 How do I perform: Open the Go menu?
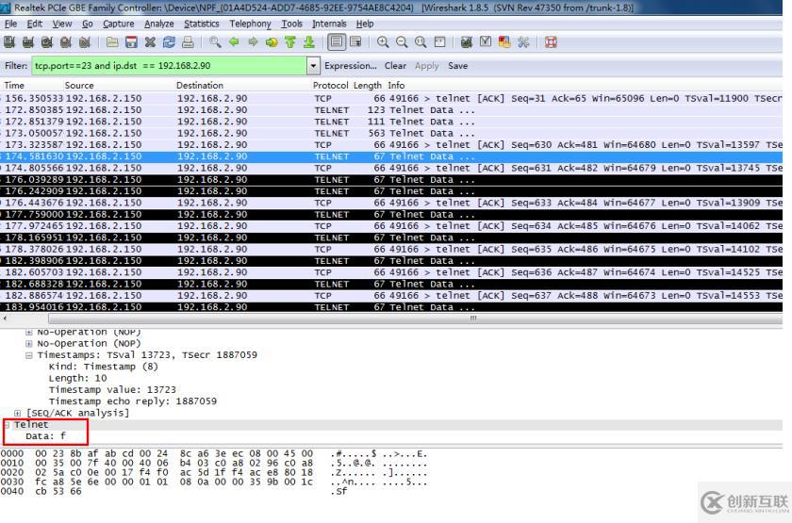(x=88, y=24)
